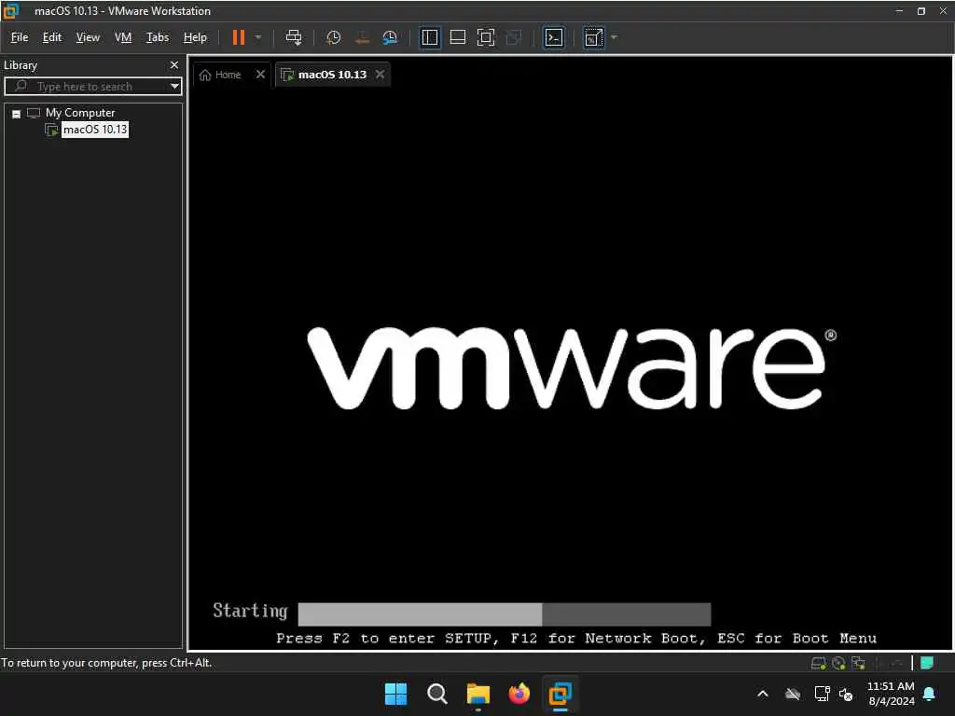Image resolution: width=955 pixels, height=716 pixels.
Task: Open the power options arrow beside pause
Action: [258, 37]
